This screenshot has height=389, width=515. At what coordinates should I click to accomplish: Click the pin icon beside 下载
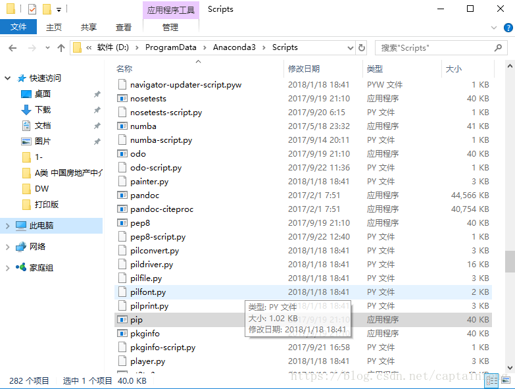97,110
